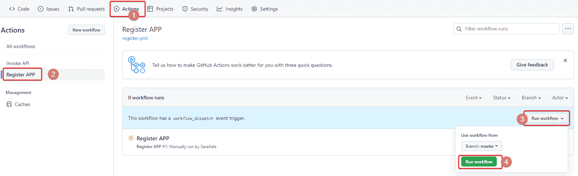Dismiss the feedback banner

click(565, 60)
